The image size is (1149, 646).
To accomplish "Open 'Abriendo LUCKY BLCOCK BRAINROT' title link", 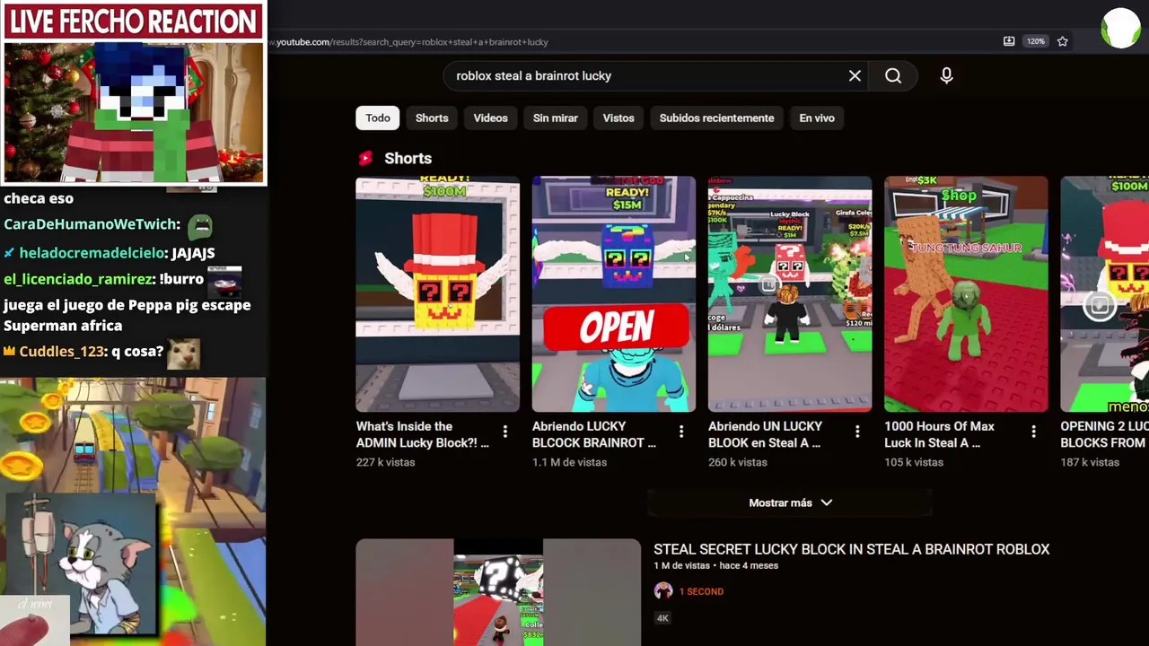I will pos(594,434).
